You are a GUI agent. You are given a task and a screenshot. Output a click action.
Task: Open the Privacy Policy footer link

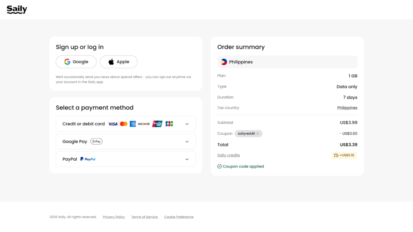(114, 217)
